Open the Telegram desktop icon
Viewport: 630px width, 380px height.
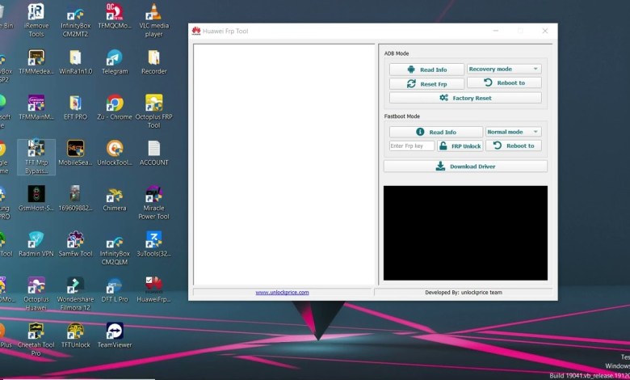115,60
